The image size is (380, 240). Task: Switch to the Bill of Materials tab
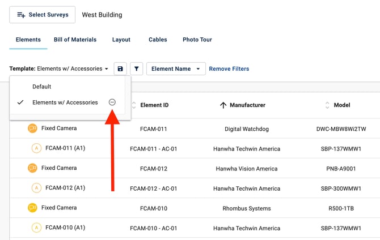pos(75,40)
